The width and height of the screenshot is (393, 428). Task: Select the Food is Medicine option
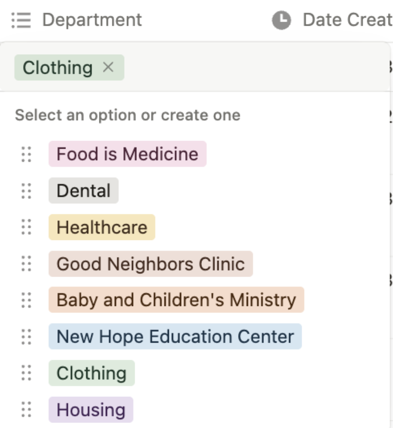[x=127, y=154]
